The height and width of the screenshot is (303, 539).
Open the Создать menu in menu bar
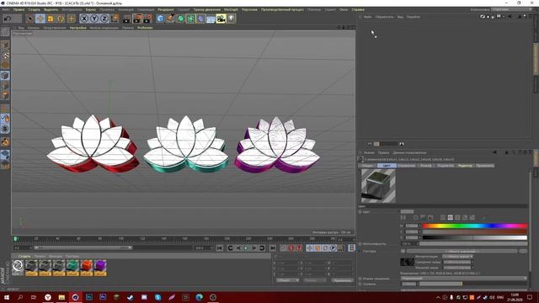[34, 9]
